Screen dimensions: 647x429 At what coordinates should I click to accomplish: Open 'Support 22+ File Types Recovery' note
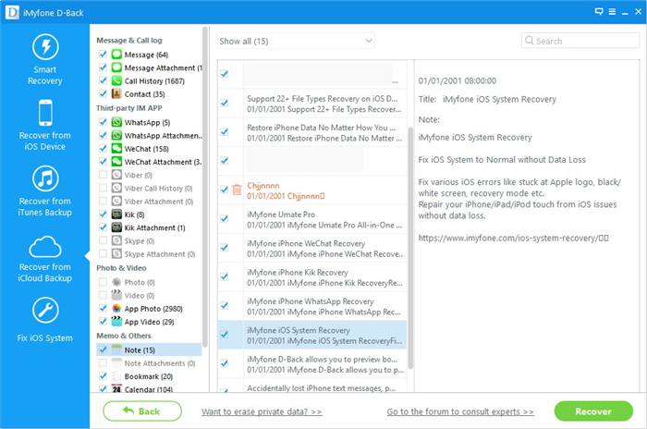[x=324, y=104]
